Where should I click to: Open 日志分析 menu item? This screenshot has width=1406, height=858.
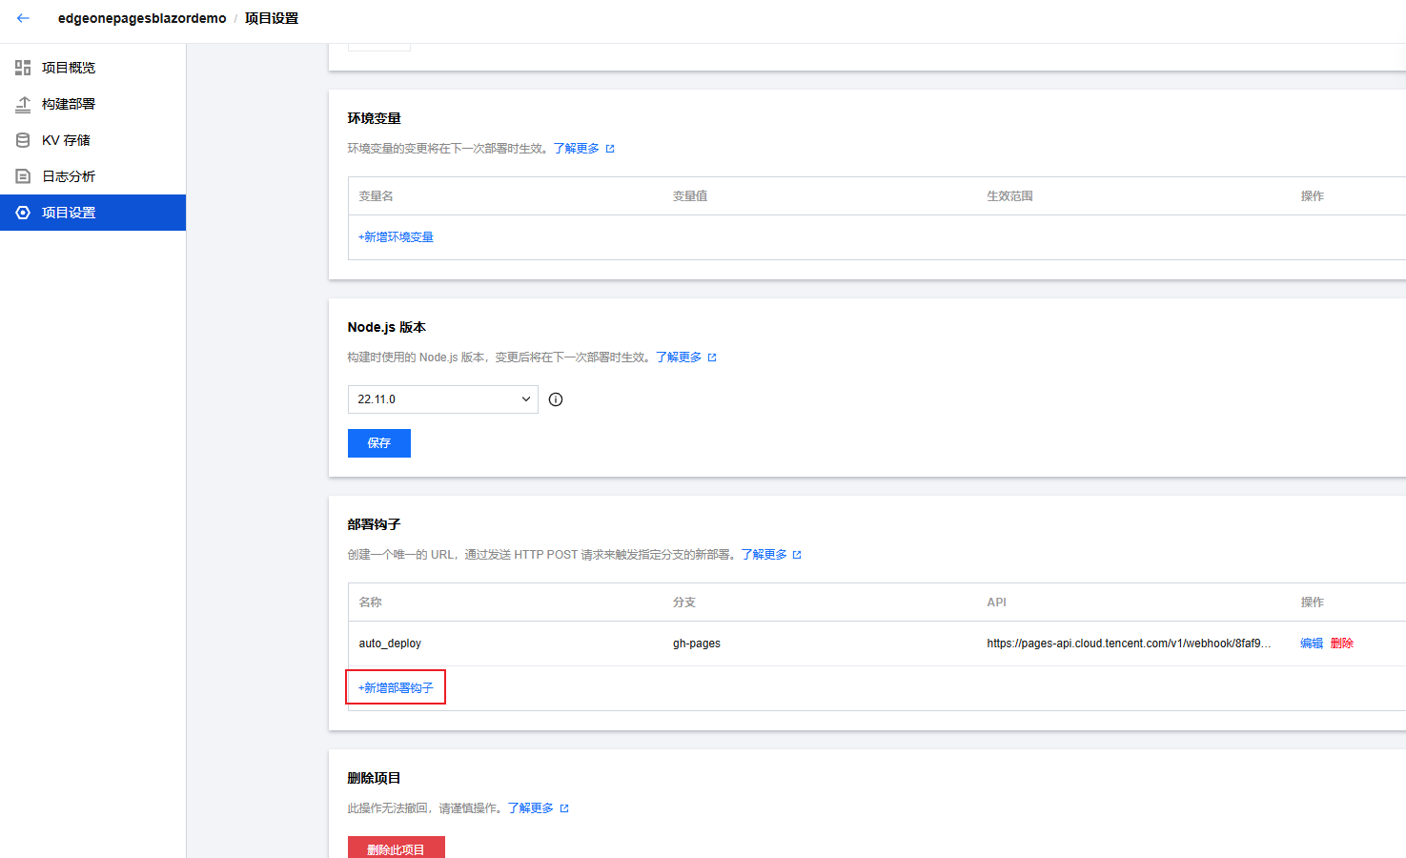click(92, 176)
